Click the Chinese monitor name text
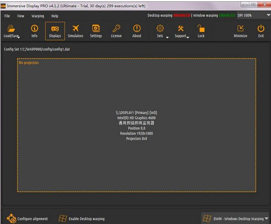Image resolution: width=271 pixels, height=224 pixels. [x=136, y=123]
